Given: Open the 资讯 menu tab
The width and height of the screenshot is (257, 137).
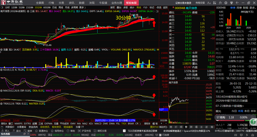Looking at the screenshot, I should (x=72, y=3).
